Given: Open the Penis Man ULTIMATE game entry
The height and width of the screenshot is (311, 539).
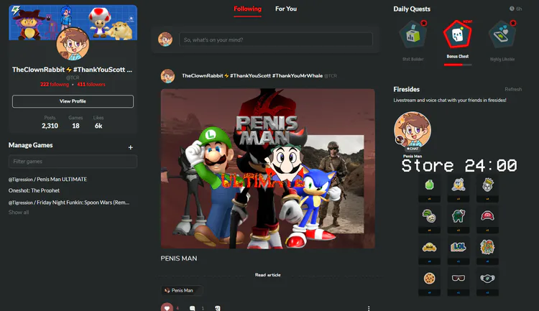Looking at the screenshot, I should (47, 180).
